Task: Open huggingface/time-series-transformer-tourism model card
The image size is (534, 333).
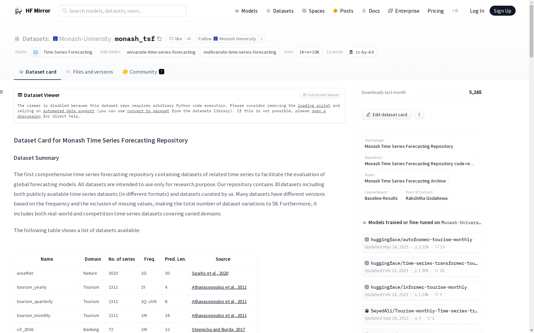Action: [422, 267]
